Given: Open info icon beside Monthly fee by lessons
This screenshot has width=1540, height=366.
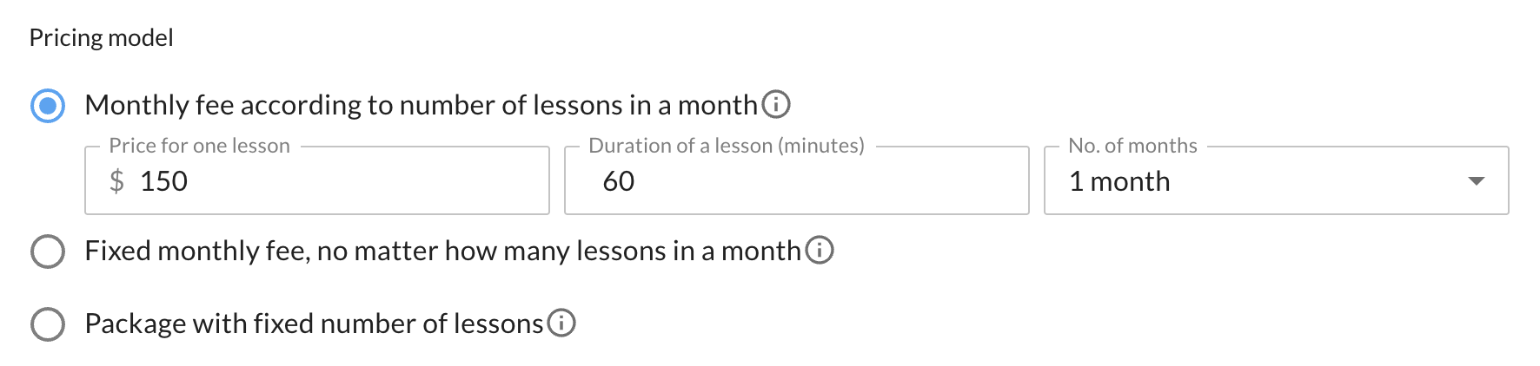Looking at the screenshot, I should (x=776, y=105).
